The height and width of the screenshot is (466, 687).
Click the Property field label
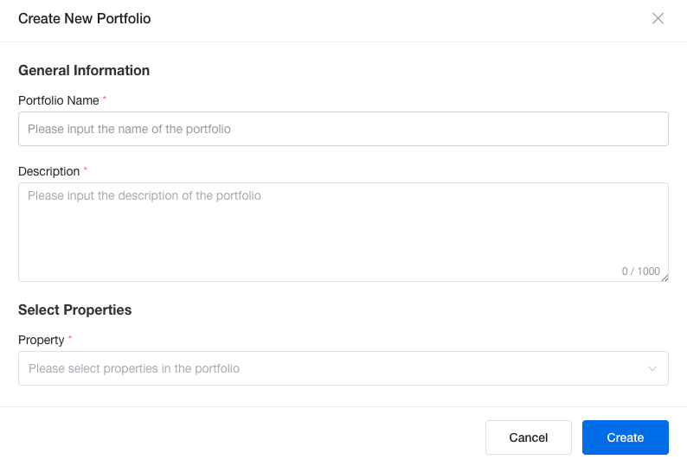point(42,340)
